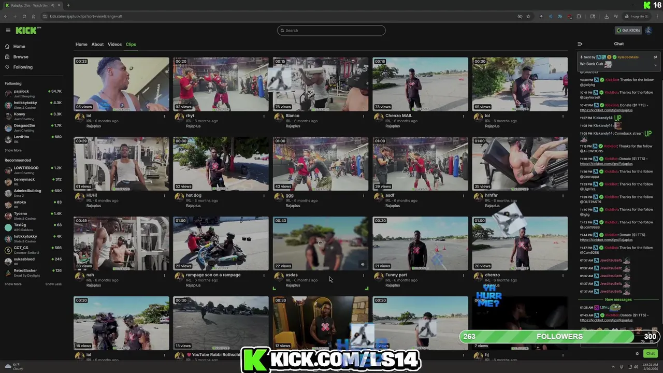Open browser three-dot menu
This screenshot has height=373, width=663.
657,16
